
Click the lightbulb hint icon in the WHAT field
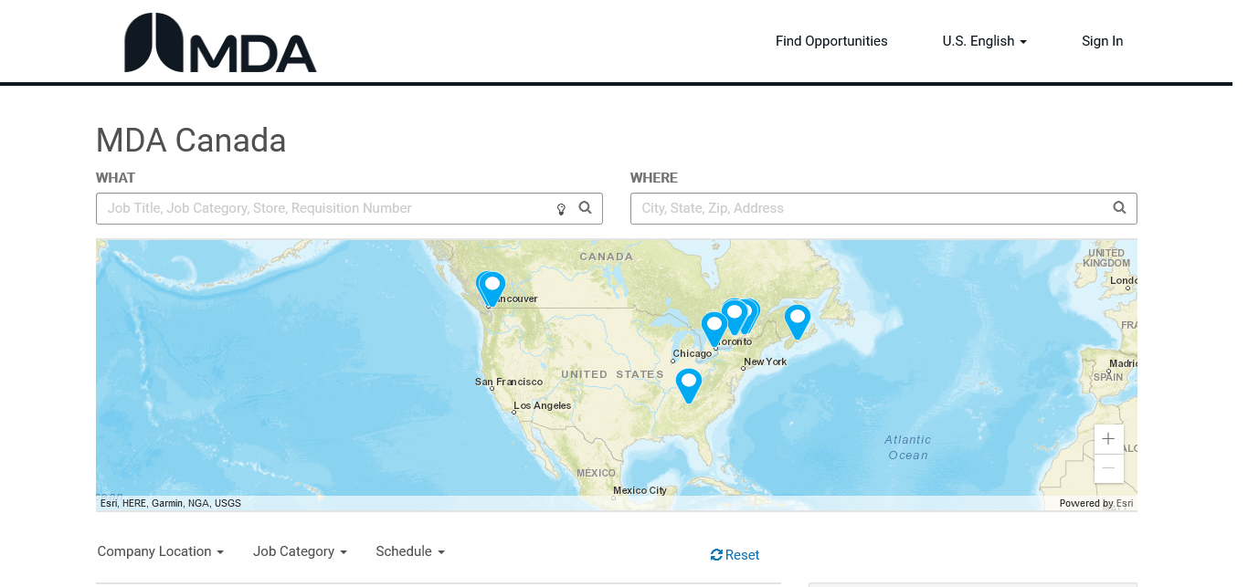tap(561, 209)
